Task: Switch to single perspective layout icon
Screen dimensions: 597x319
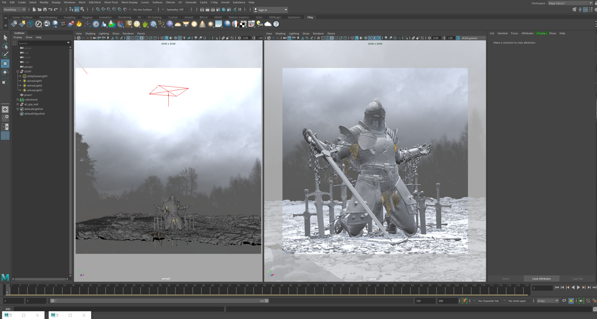Action: [x=5, y=110]
